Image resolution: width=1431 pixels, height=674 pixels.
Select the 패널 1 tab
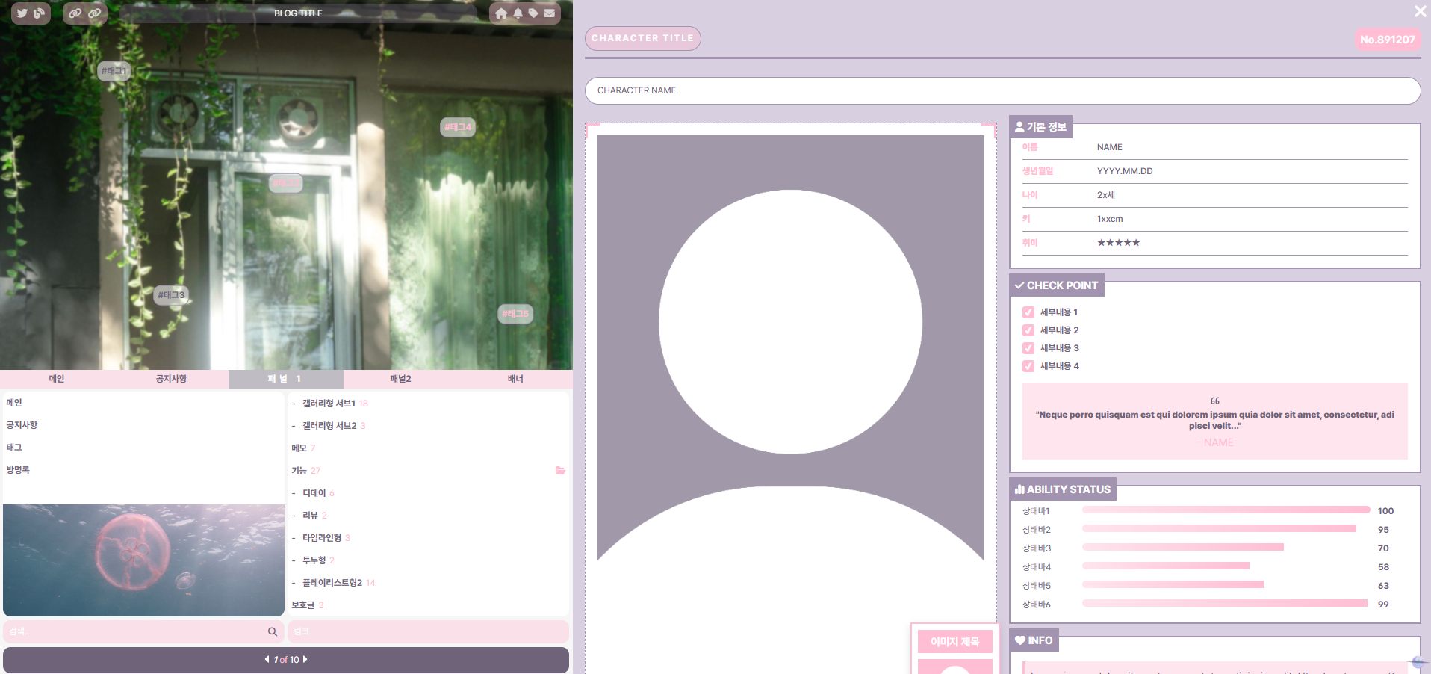pos(286,379)
